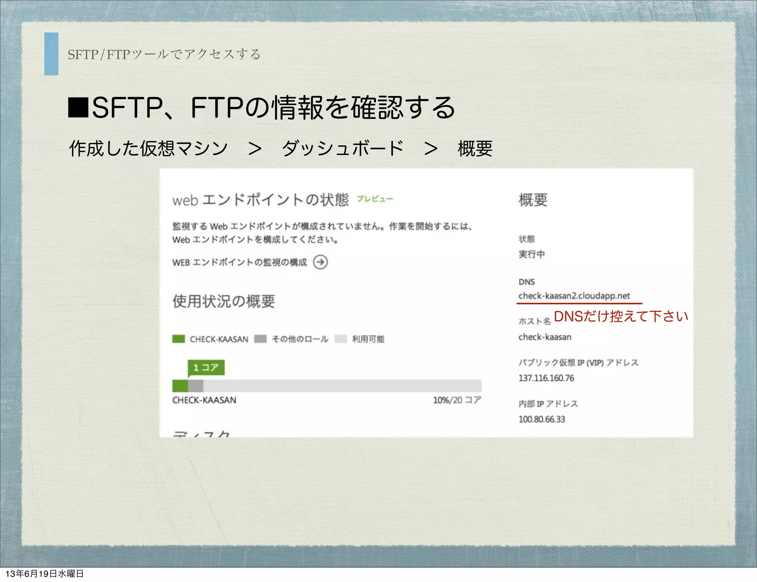Select host name value check-kaasan
The height and width of the screenshot is (582, 757).
545,337
